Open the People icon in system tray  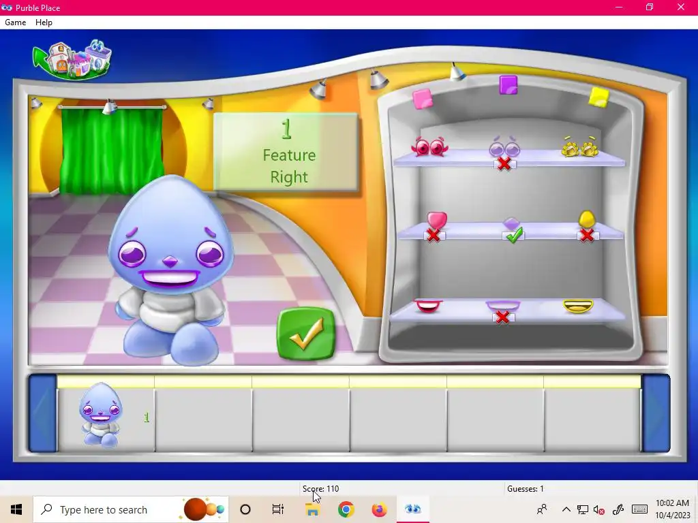point(542,509)
